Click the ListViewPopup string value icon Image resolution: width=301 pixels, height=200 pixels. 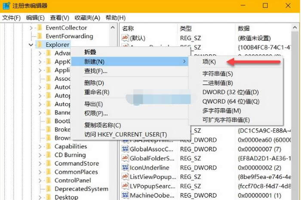(x=125, y=176)
